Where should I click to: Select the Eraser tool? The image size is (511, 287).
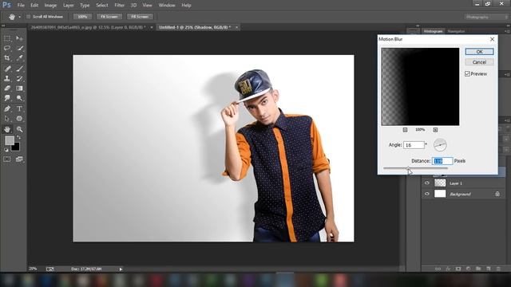(x=7, y=88)
